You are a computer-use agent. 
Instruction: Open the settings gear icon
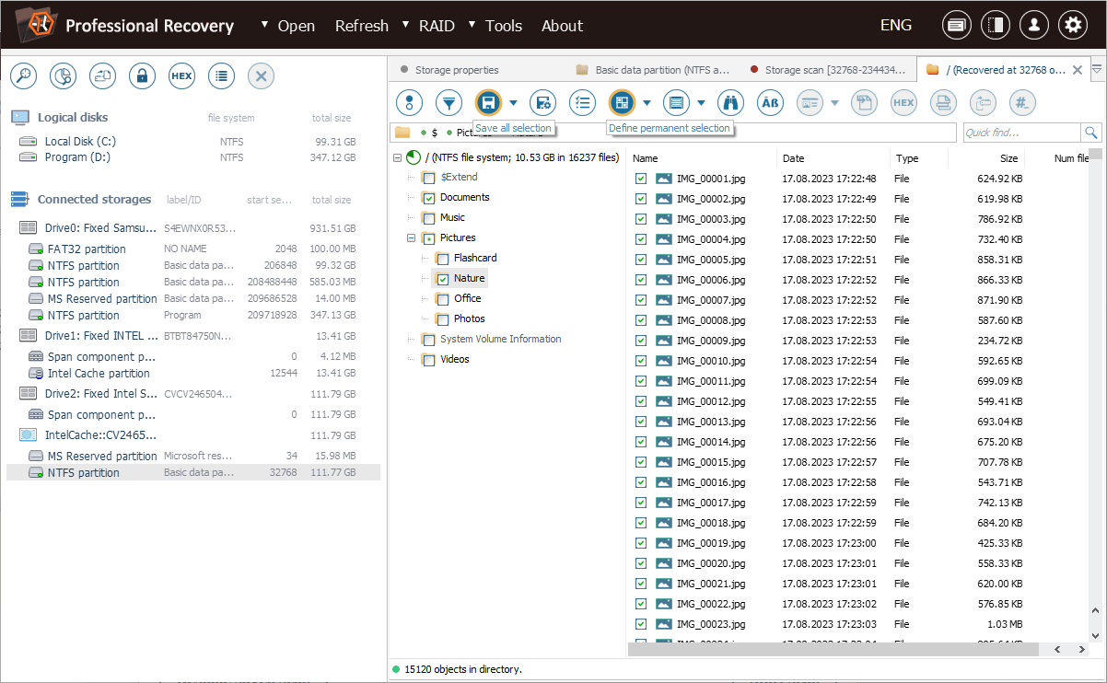point(1072,26)
